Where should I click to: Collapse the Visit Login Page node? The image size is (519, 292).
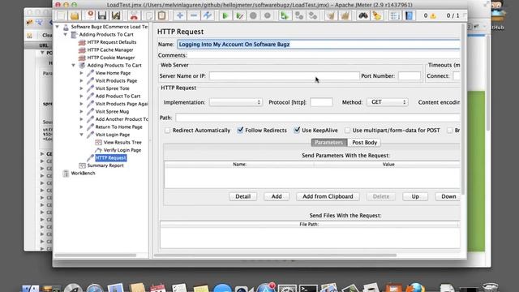tap(81, 135)
